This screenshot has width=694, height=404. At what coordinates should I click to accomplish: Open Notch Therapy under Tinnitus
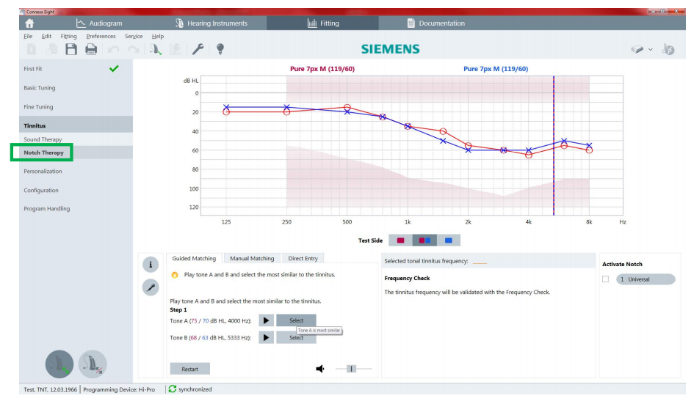point(76,153)
